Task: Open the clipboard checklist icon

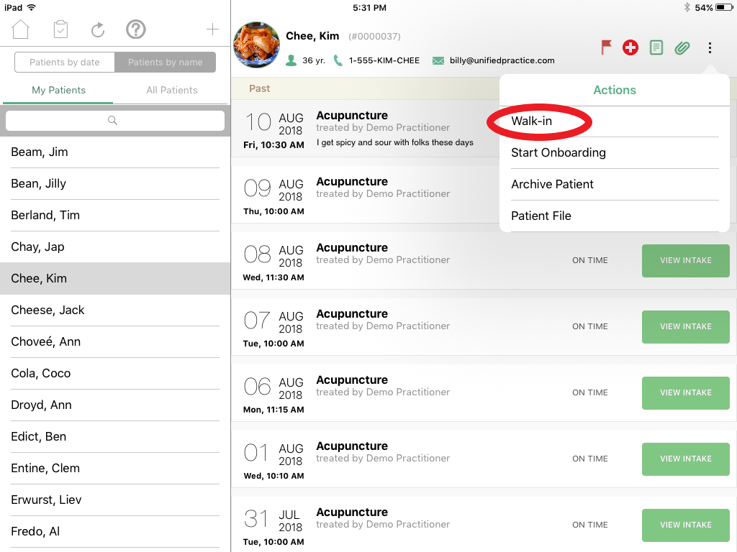Action: pos(60,29)
